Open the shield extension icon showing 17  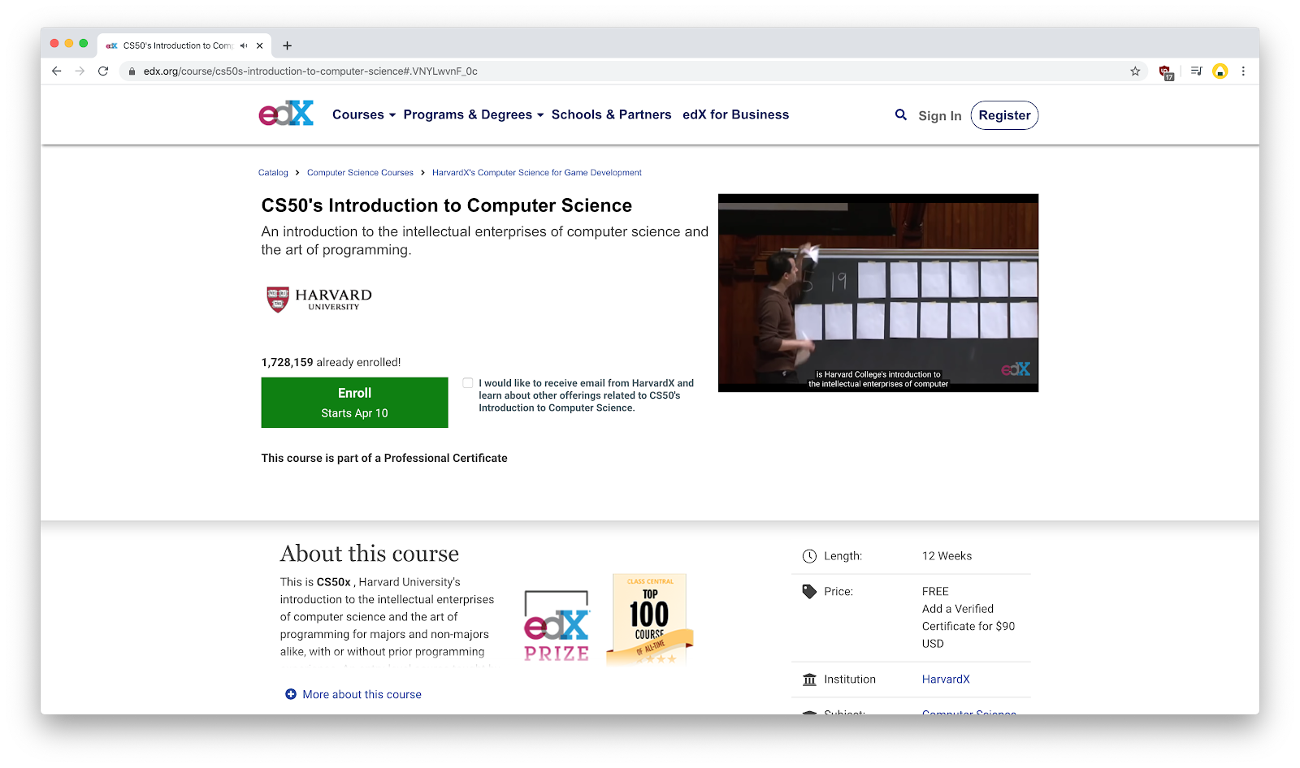pyautogui.click(x=1166, y=72)
